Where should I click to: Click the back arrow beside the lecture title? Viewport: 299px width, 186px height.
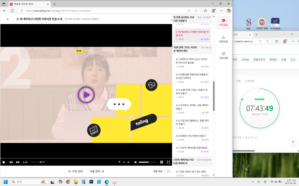(x=8, y=19)
